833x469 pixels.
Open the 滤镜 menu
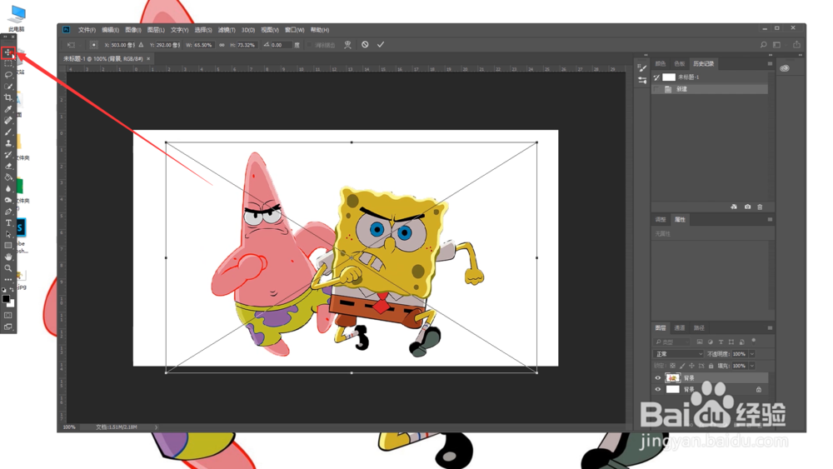click(x=227, y=30)
